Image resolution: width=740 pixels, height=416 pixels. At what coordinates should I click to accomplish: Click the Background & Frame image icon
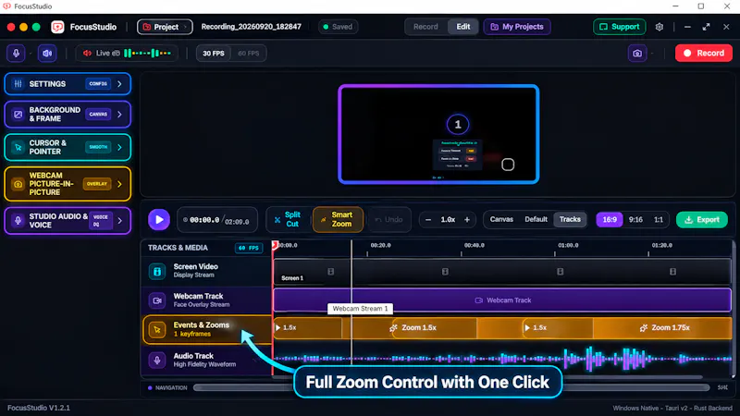tap(18, 114)
